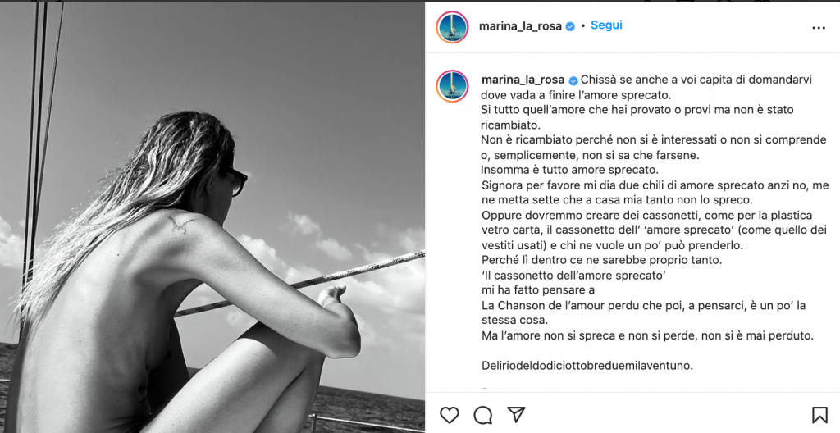The width and height of the screenshot is (840, 433).
Task: Open the profile avatar next to the caption
Action: point(452,86)
